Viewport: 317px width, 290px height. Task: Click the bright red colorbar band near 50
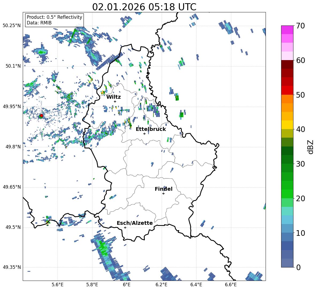[x=287, y=90]
